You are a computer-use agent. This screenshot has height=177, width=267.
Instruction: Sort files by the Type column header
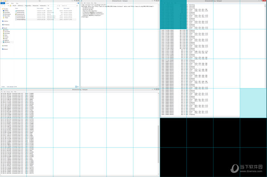coord(48,8)
